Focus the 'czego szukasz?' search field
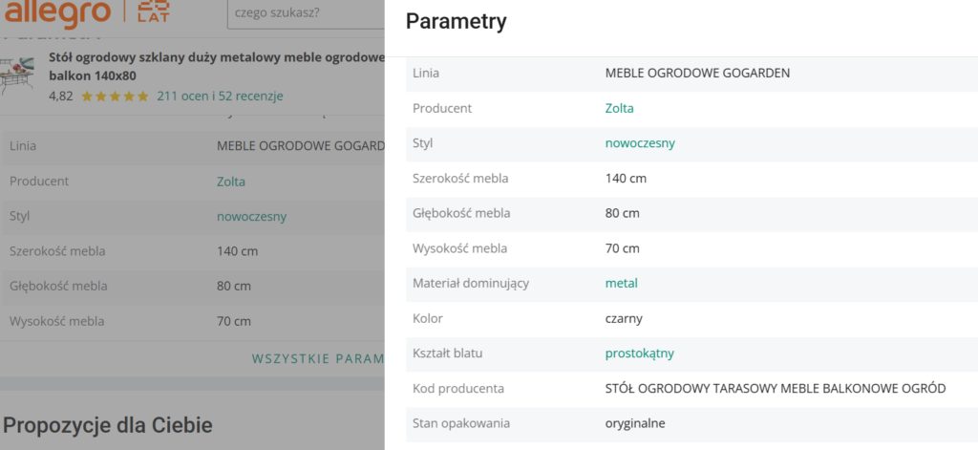Screen dimensions: 978x450 coord(306,12)
